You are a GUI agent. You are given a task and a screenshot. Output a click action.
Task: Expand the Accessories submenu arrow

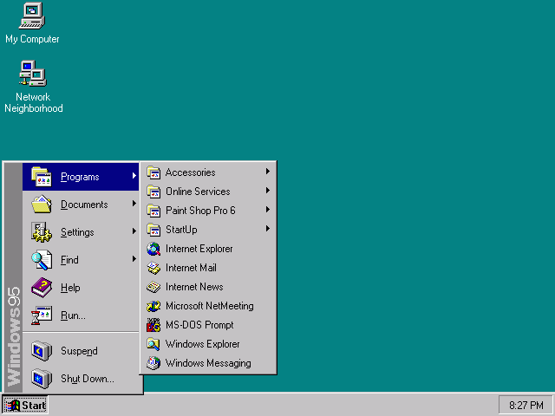pos(268,172)
